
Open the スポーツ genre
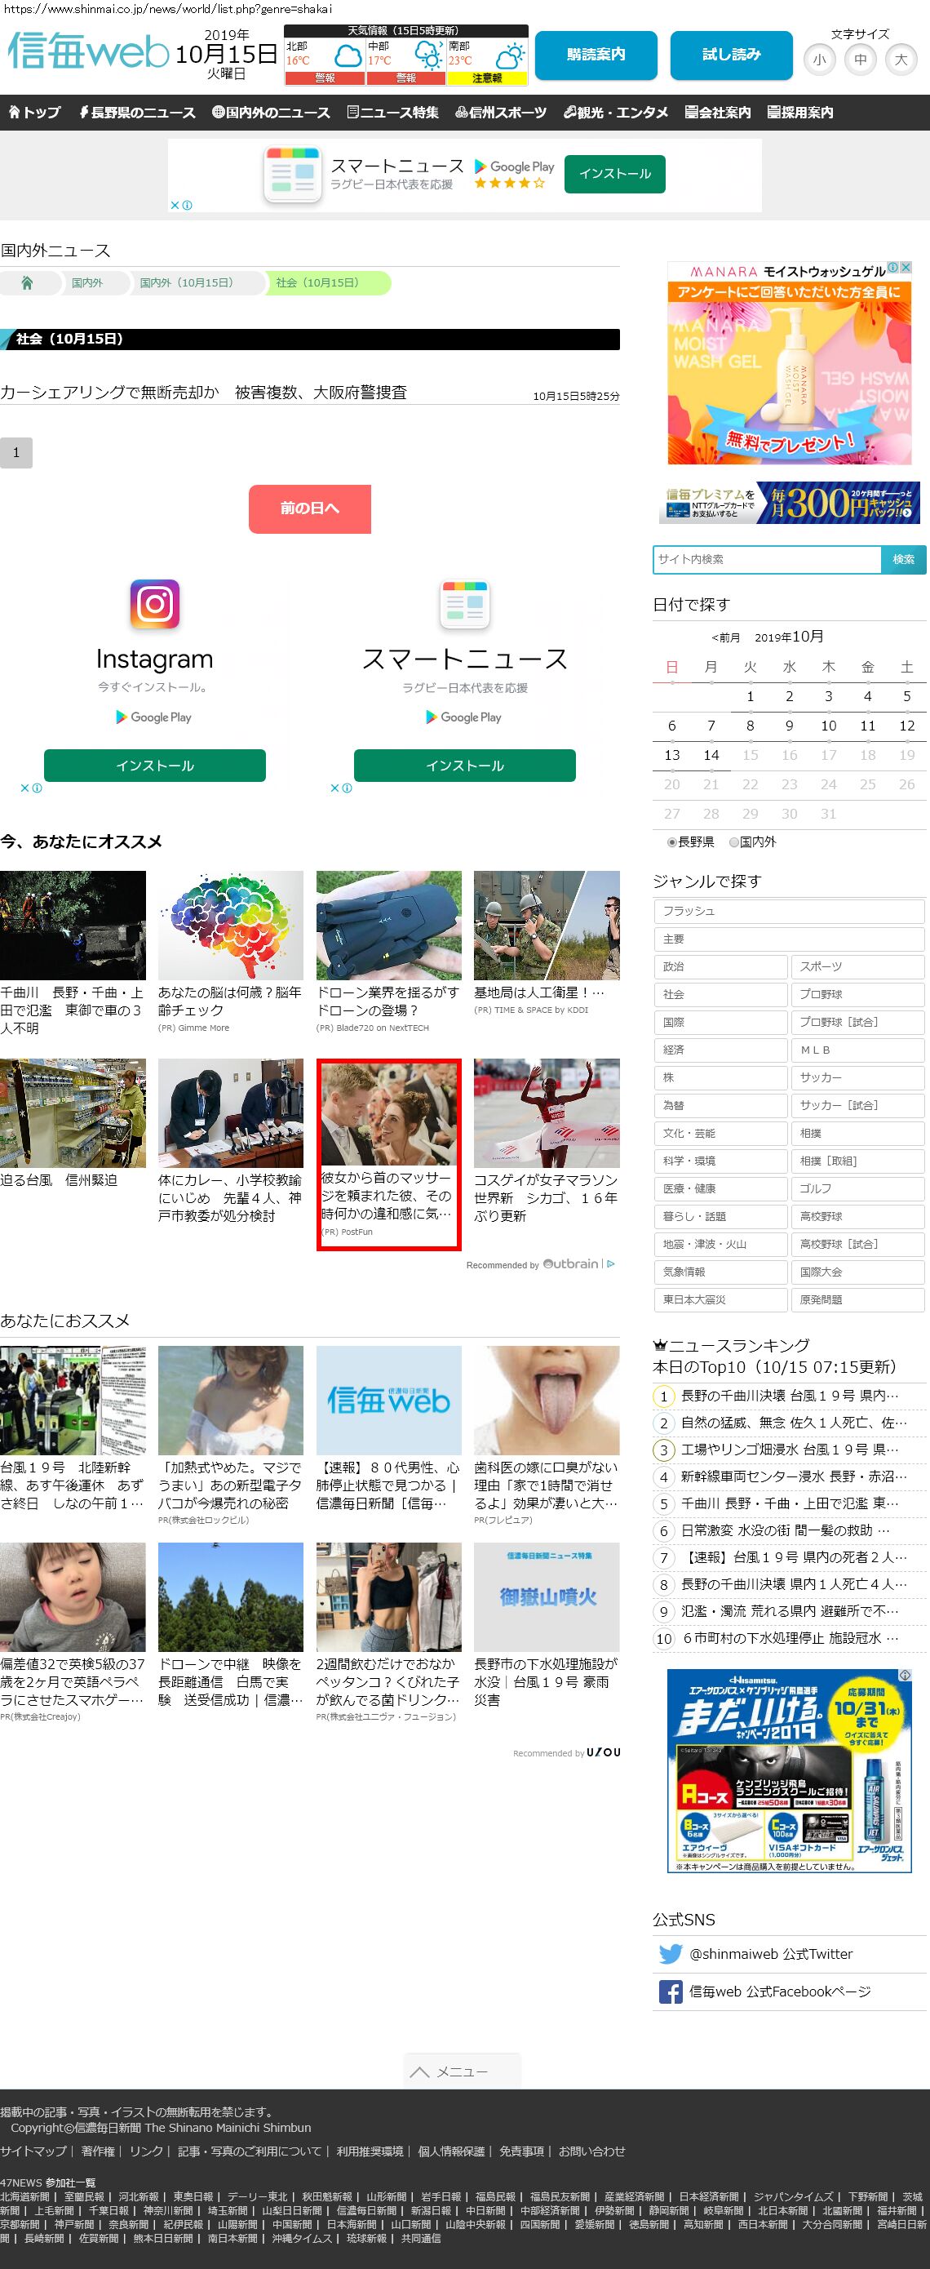pos(857,967)
